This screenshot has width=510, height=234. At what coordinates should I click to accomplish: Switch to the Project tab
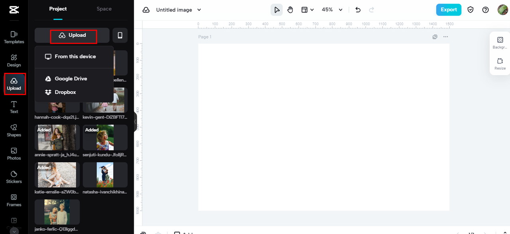[x=58, y=9]
